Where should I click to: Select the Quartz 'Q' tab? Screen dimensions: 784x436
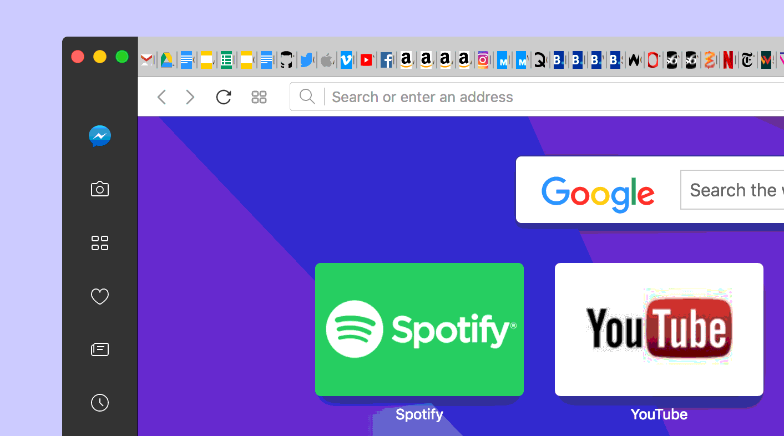point(539,60)
